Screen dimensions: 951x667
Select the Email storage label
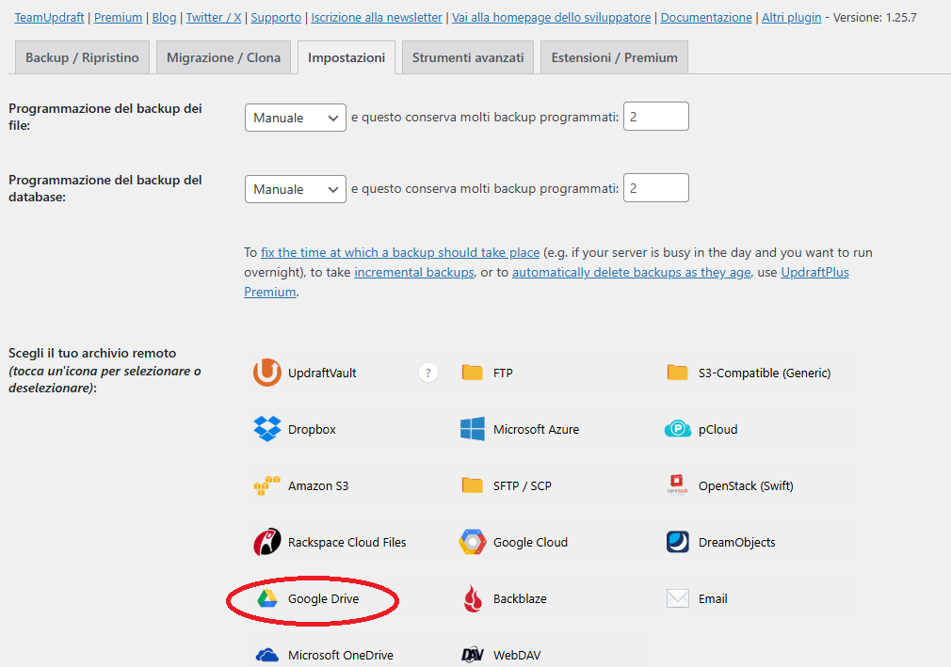click(x=713, y=598)
